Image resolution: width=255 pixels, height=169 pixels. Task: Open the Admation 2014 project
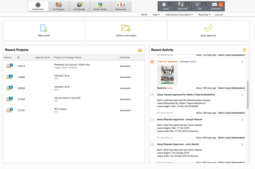coord(62,76)
